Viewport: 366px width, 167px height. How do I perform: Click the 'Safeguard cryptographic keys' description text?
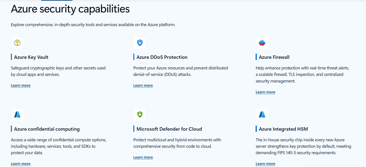58,72
